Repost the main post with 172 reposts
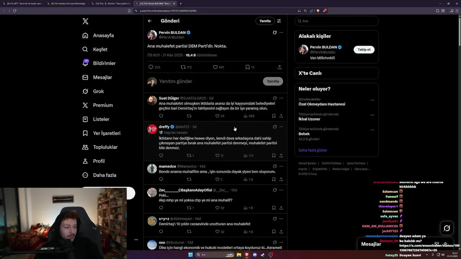 pos(186,67)
